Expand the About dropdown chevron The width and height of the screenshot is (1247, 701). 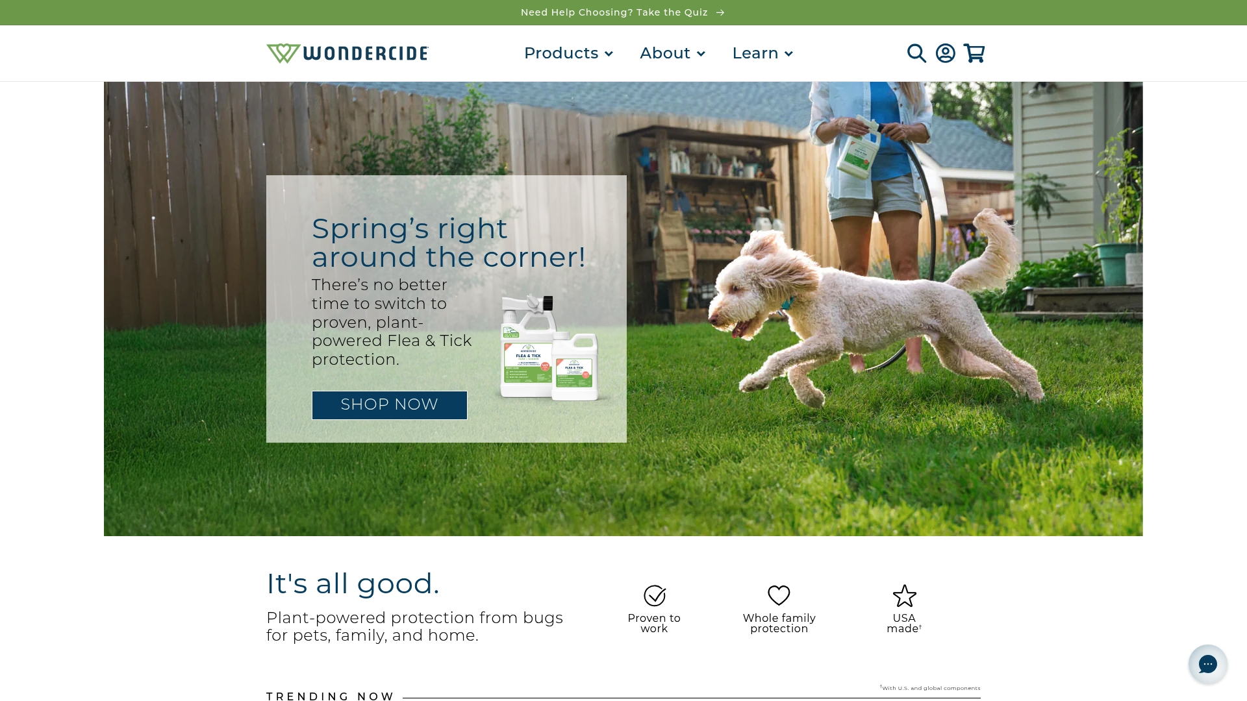click(x=701, y=54)
